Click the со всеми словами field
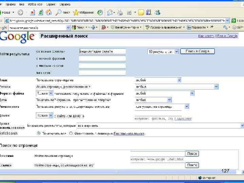 coord(102,52)
